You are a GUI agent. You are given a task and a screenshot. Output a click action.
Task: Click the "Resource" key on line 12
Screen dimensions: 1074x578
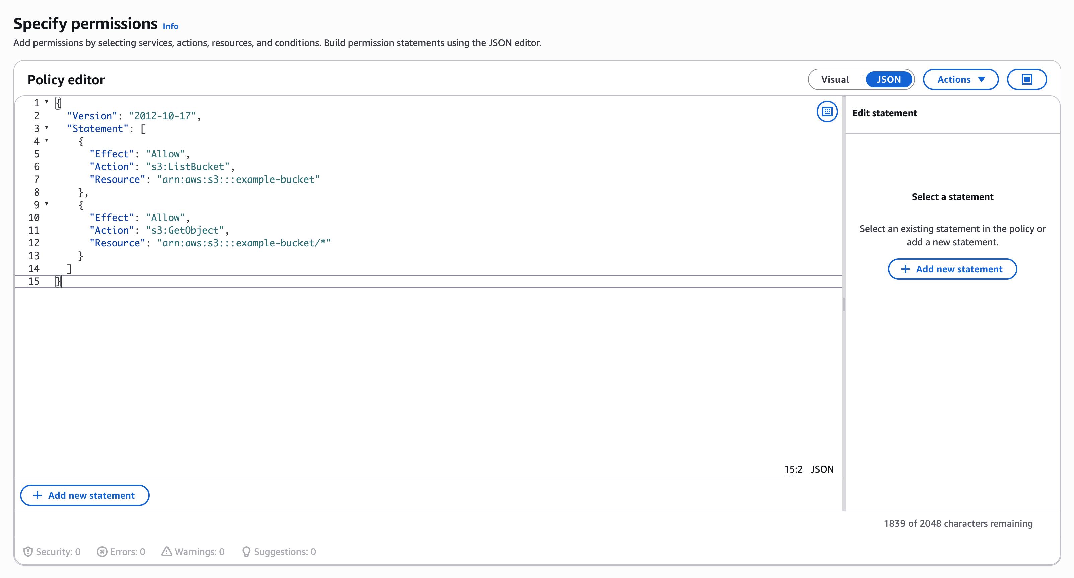pos(117,243)
